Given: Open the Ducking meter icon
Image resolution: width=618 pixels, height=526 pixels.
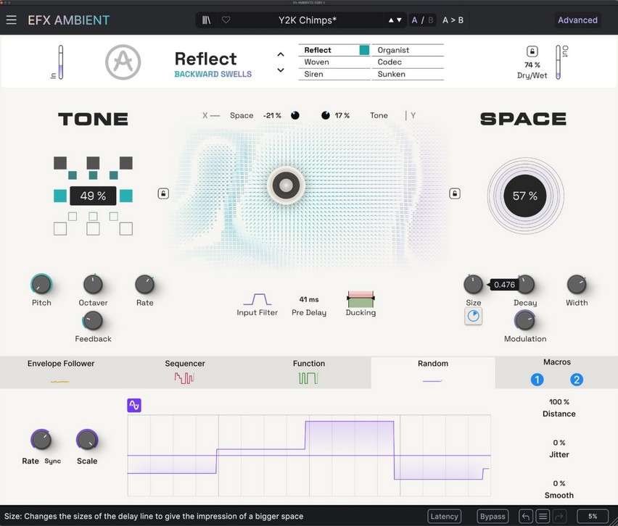Looking at the screenshot, I should [x=360, y=299].
